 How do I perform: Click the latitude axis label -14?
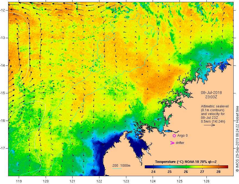pos(3,65)
